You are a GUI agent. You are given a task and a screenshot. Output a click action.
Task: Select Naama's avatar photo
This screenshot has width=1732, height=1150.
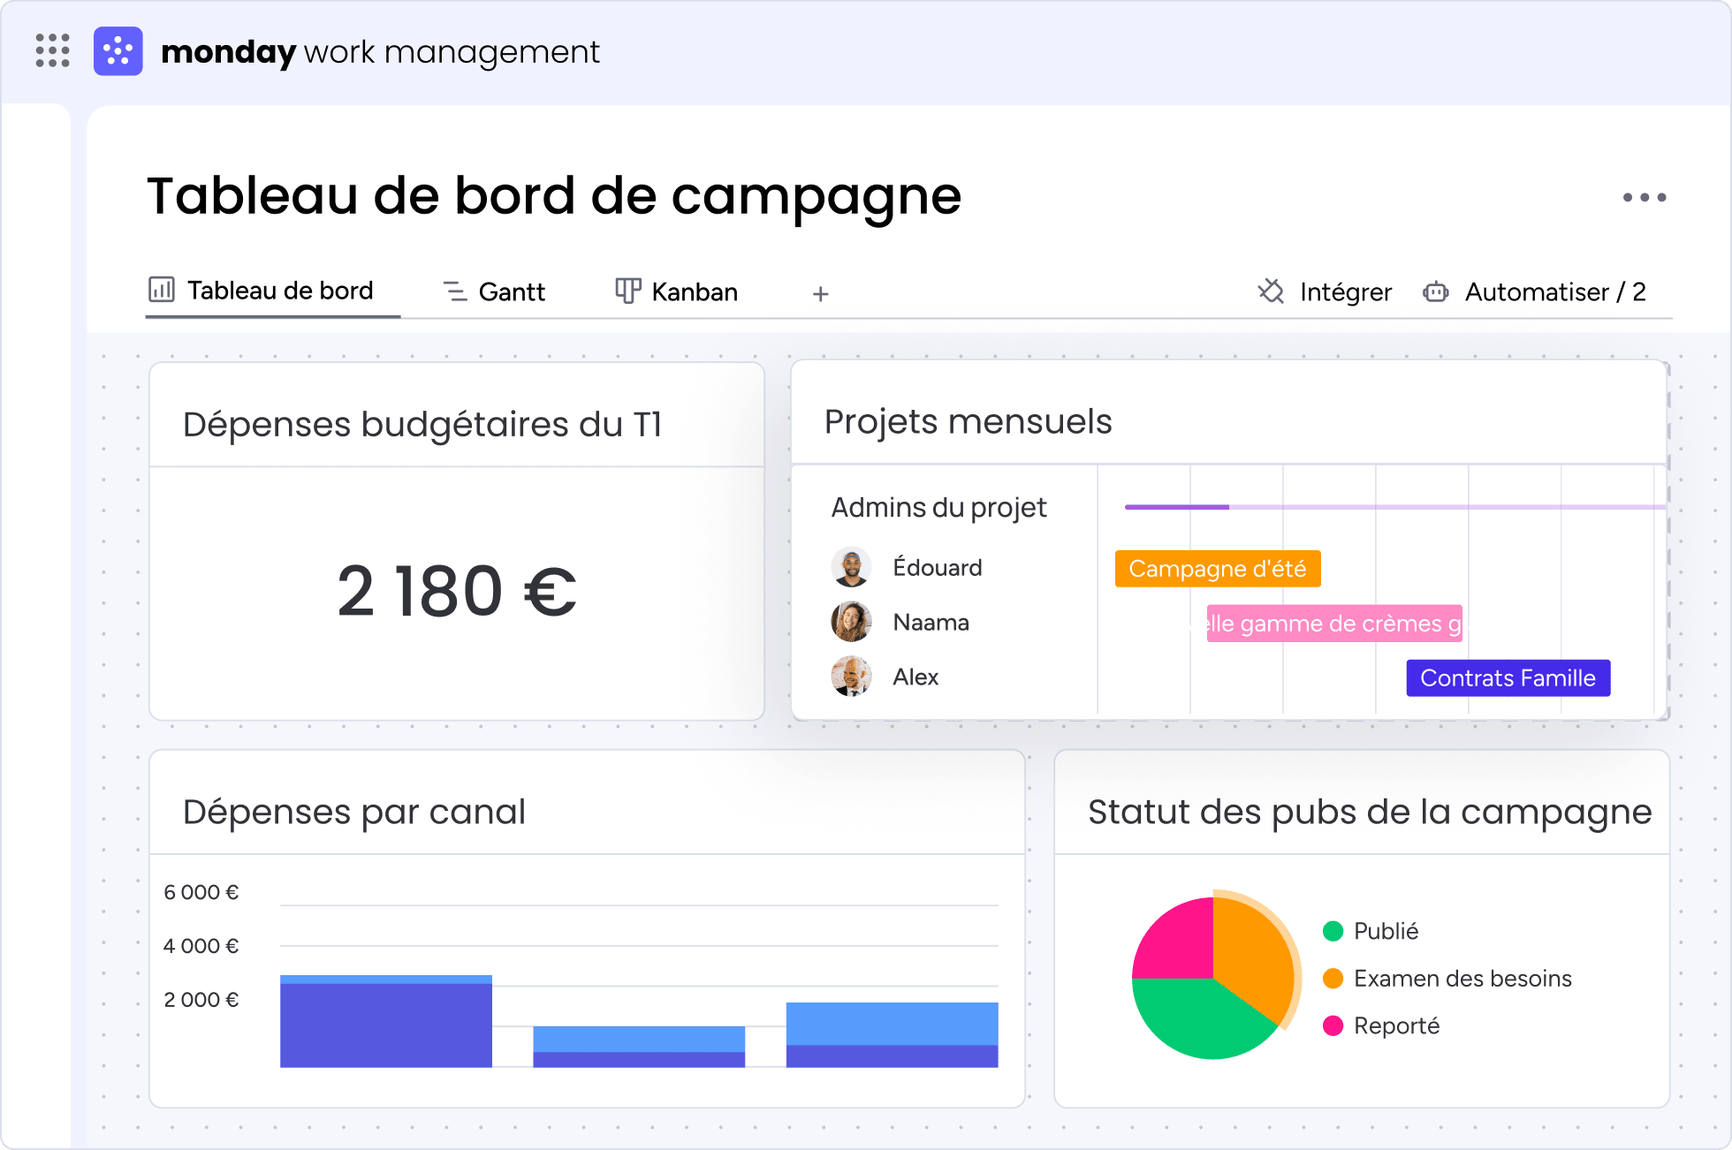coord(852,622)
